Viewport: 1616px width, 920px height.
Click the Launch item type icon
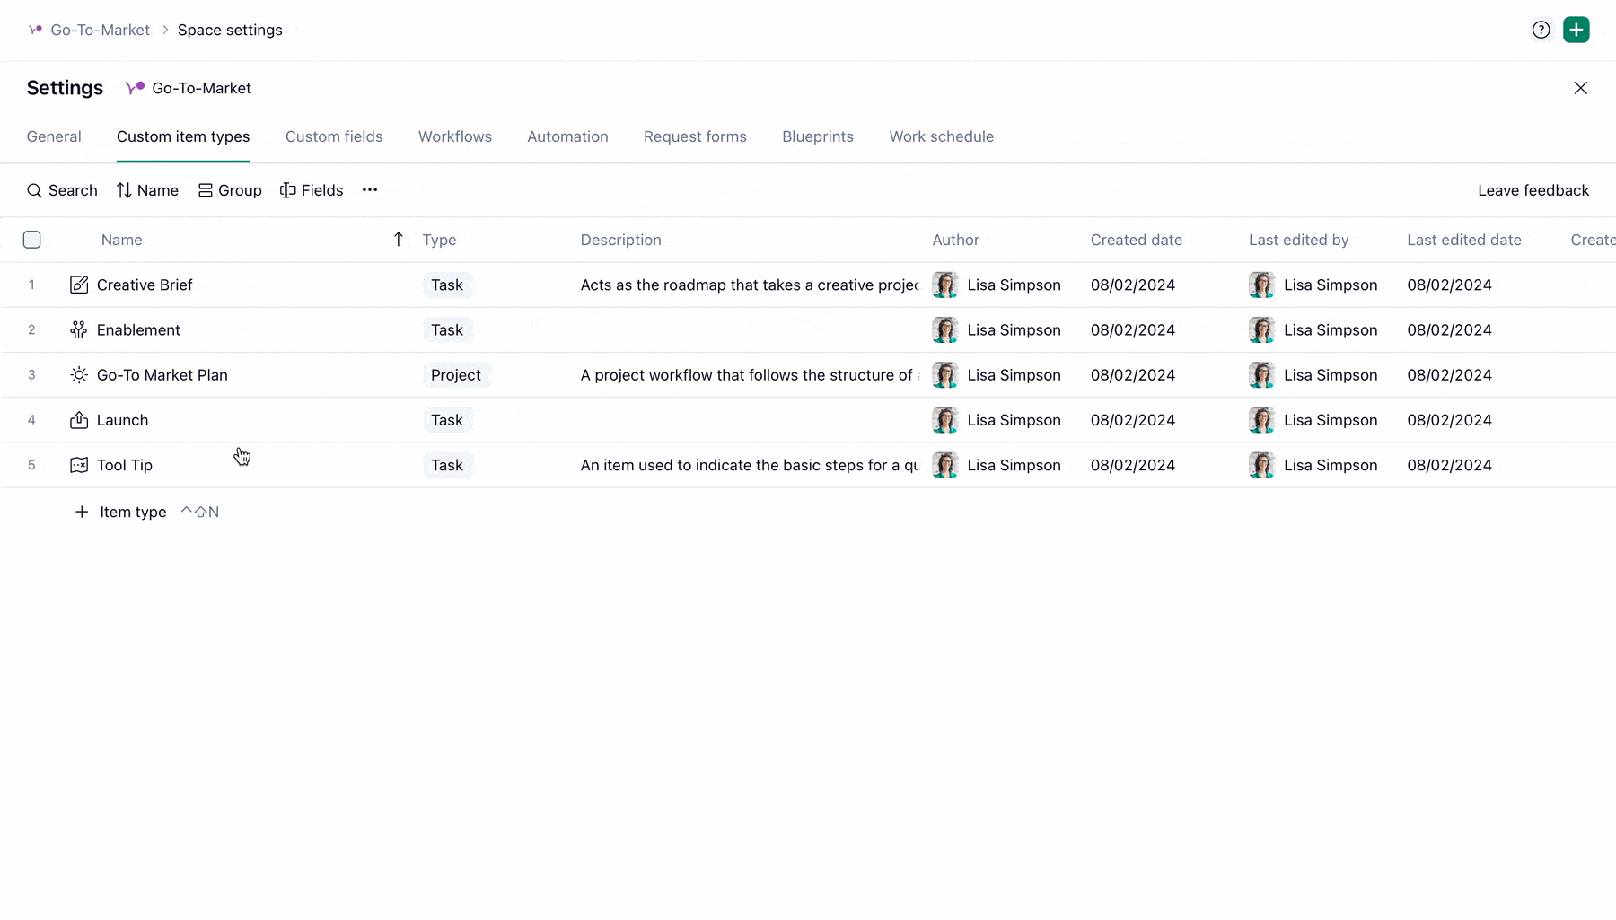(x=79, y=420)
